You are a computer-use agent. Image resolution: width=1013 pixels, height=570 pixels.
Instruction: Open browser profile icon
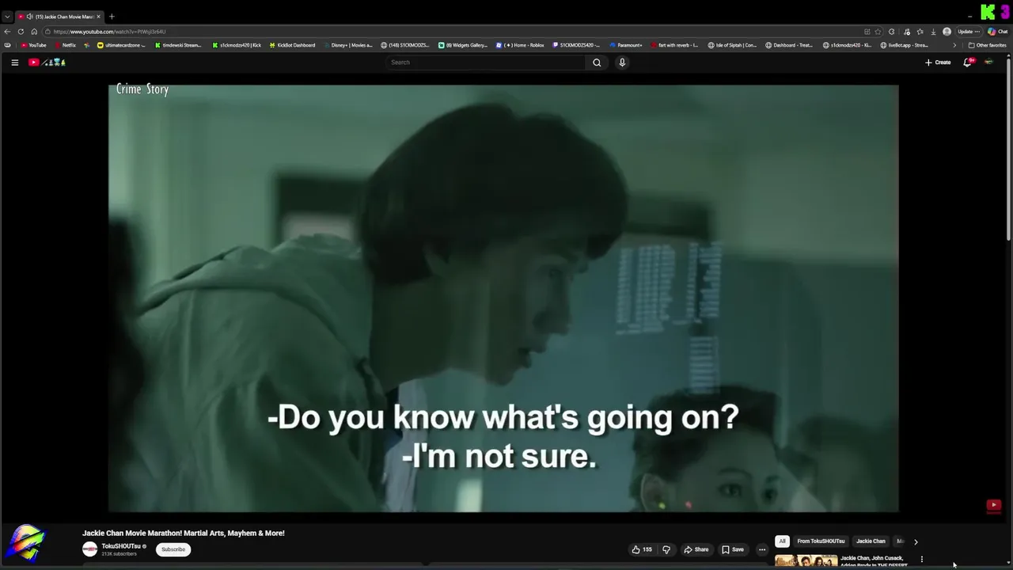click(947, 32)
